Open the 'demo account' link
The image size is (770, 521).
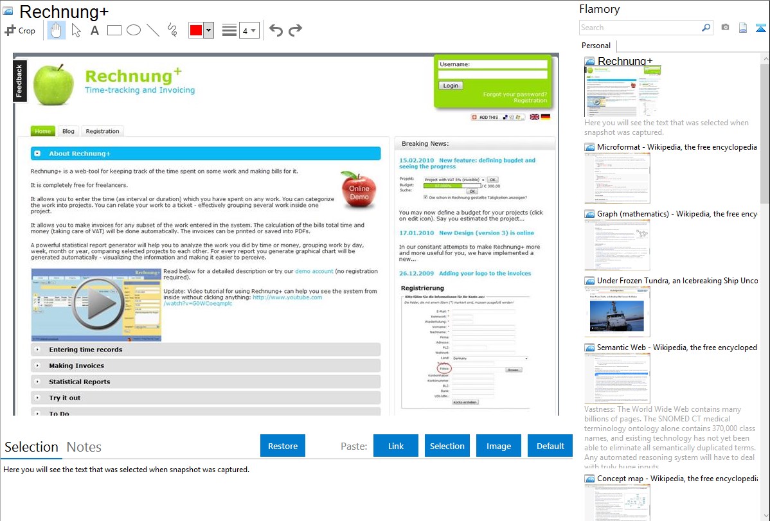(x=314, y=271)
